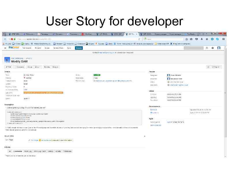
Task: Open the hamburger menu left of RingCentral logo
Action: point(5,48)
